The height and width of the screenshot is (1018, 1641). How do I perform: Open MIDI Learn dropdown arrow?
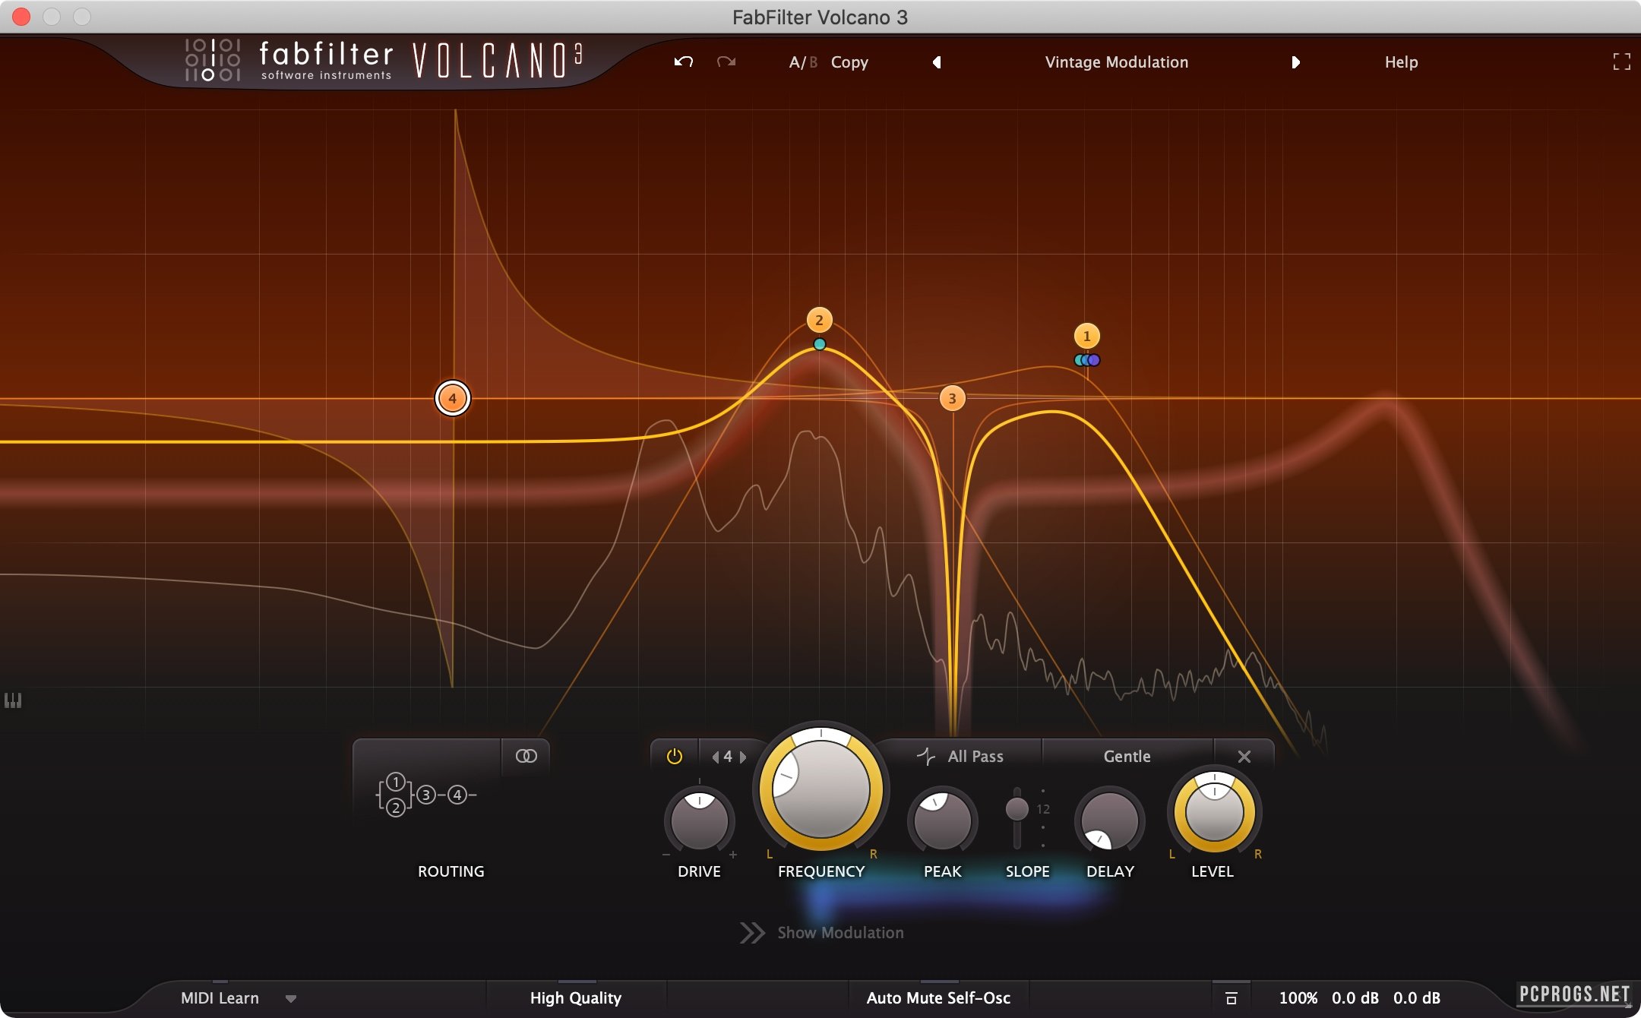click(291, 999)
